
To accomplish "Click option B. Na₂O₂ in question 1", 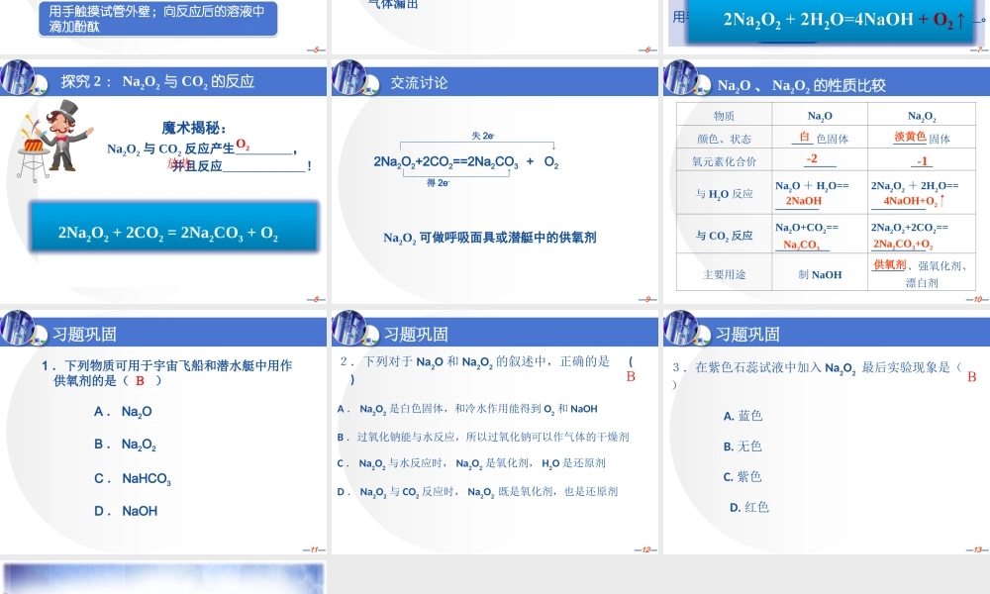I will click(x=125, y=445).
